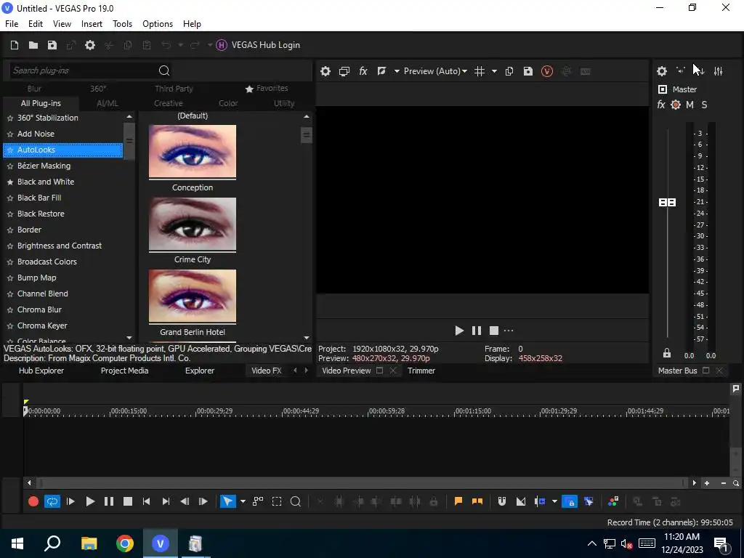
Task: Click the orange VEGAS circle icon in preview
Action: click(x=547, y=71)
